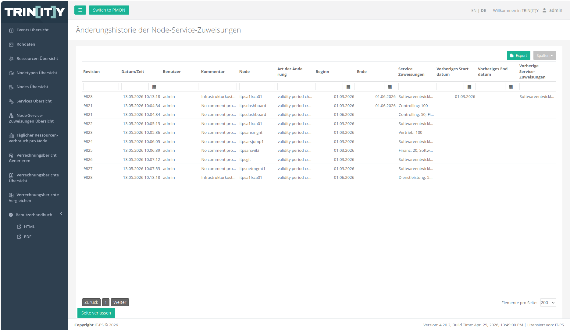Sort by Revision column header

coord(91,71)
